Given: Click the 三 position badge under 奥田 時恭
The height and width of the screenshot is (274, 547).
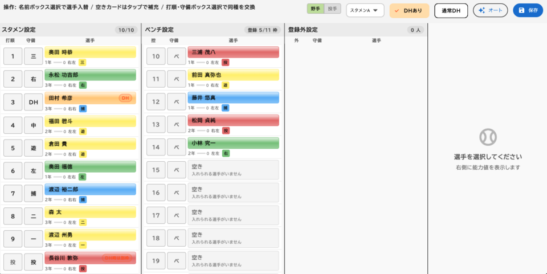Looking at the screenshot, I should [x=82, y=62].
